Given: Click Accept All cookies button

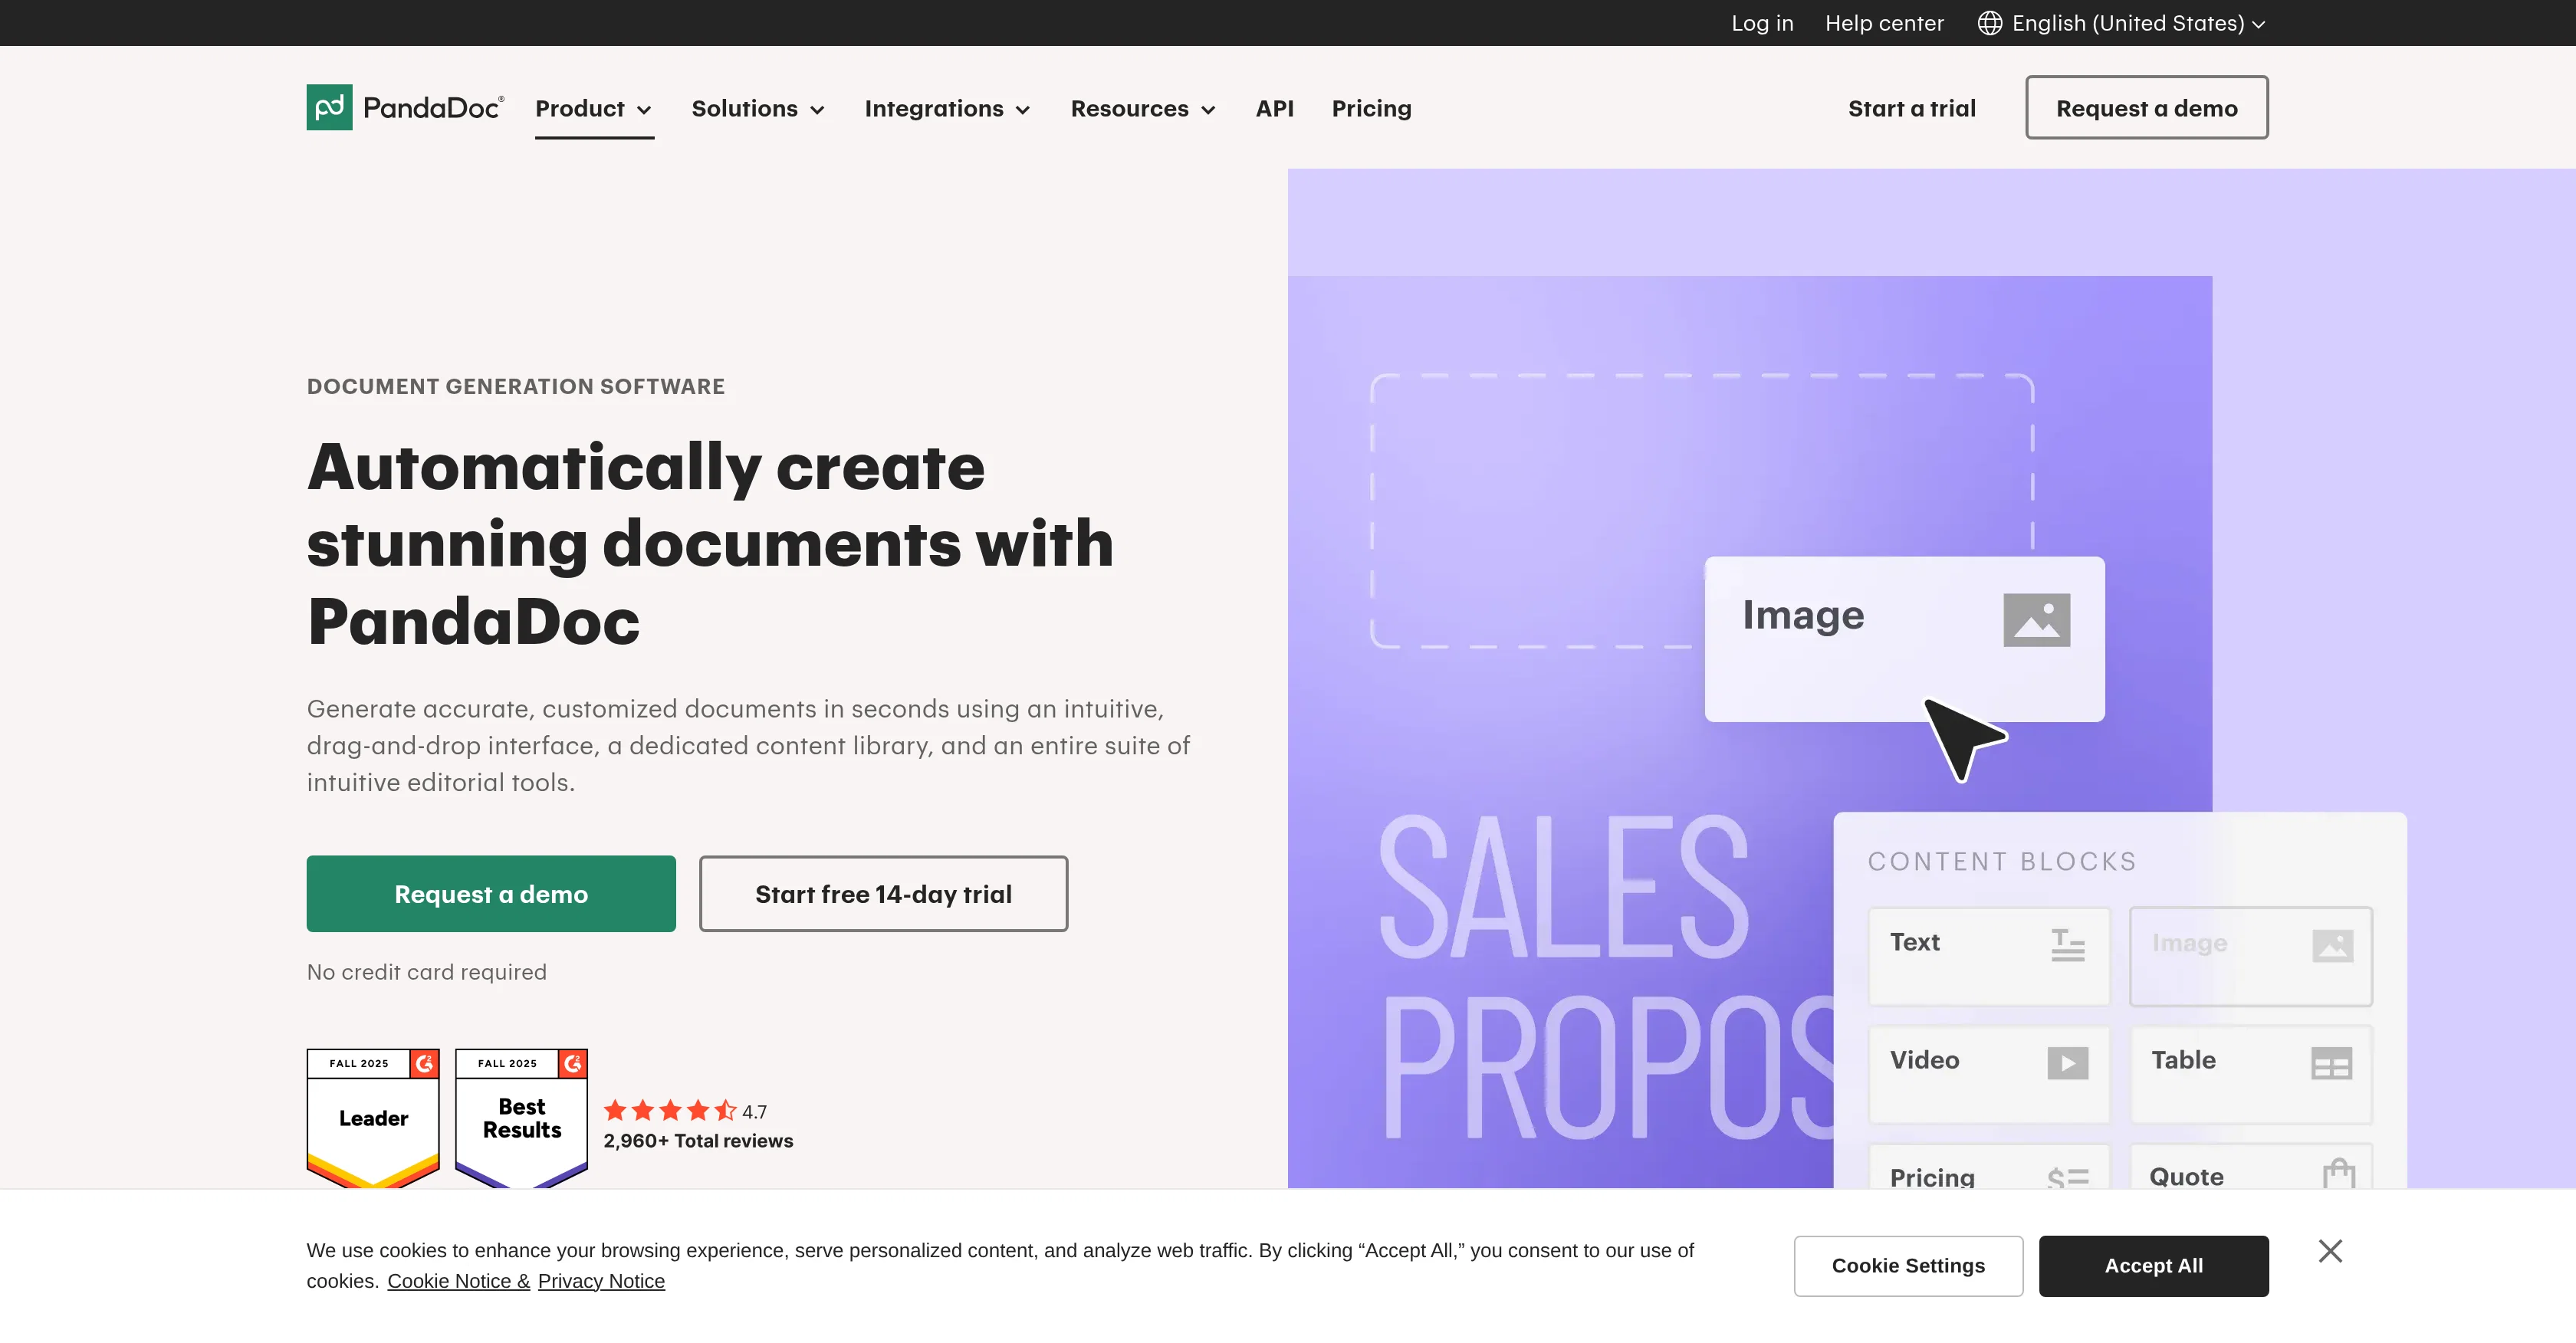Looking at the screenshot, I should 2153,1265.
